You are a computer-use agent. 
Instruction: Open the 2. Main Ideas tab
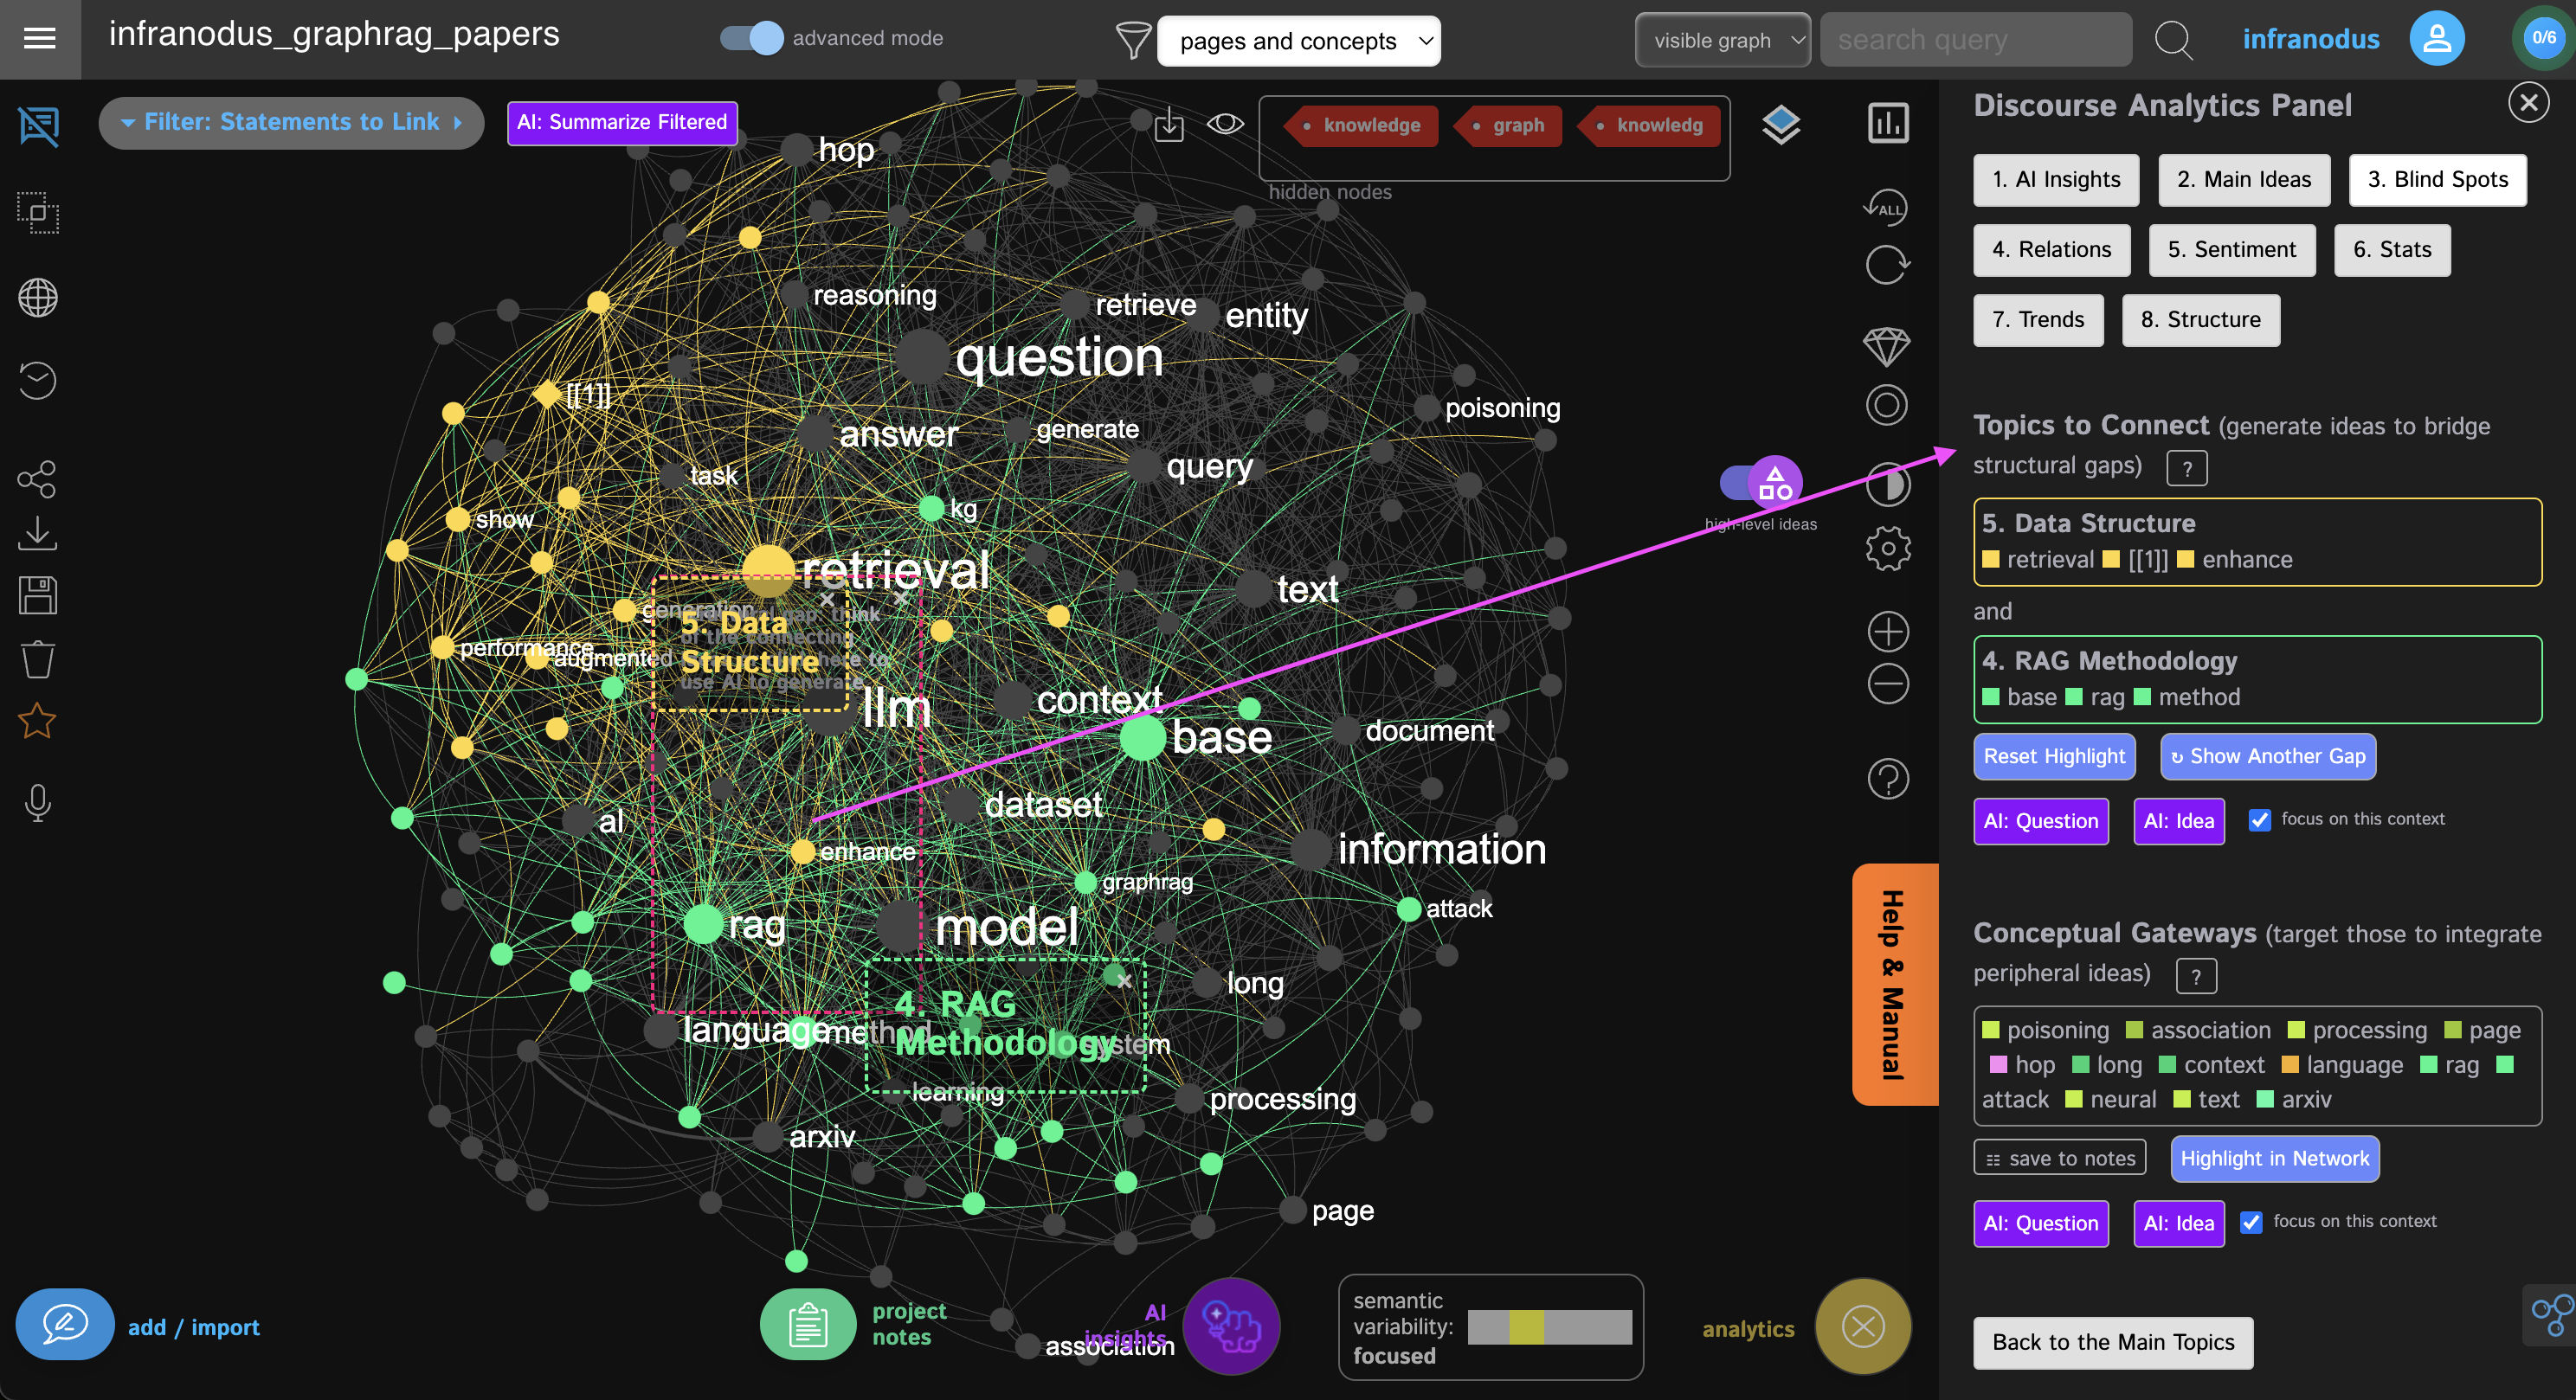pos(2244,180)
